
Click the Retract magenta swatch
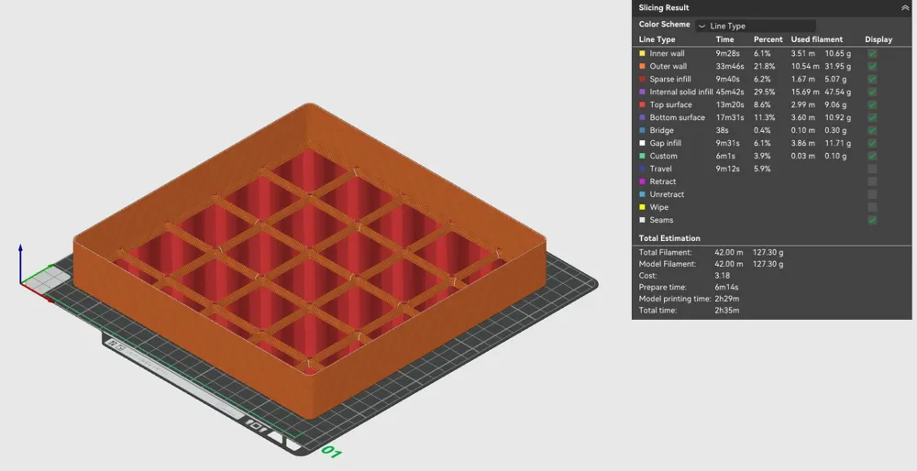[642, 181]
